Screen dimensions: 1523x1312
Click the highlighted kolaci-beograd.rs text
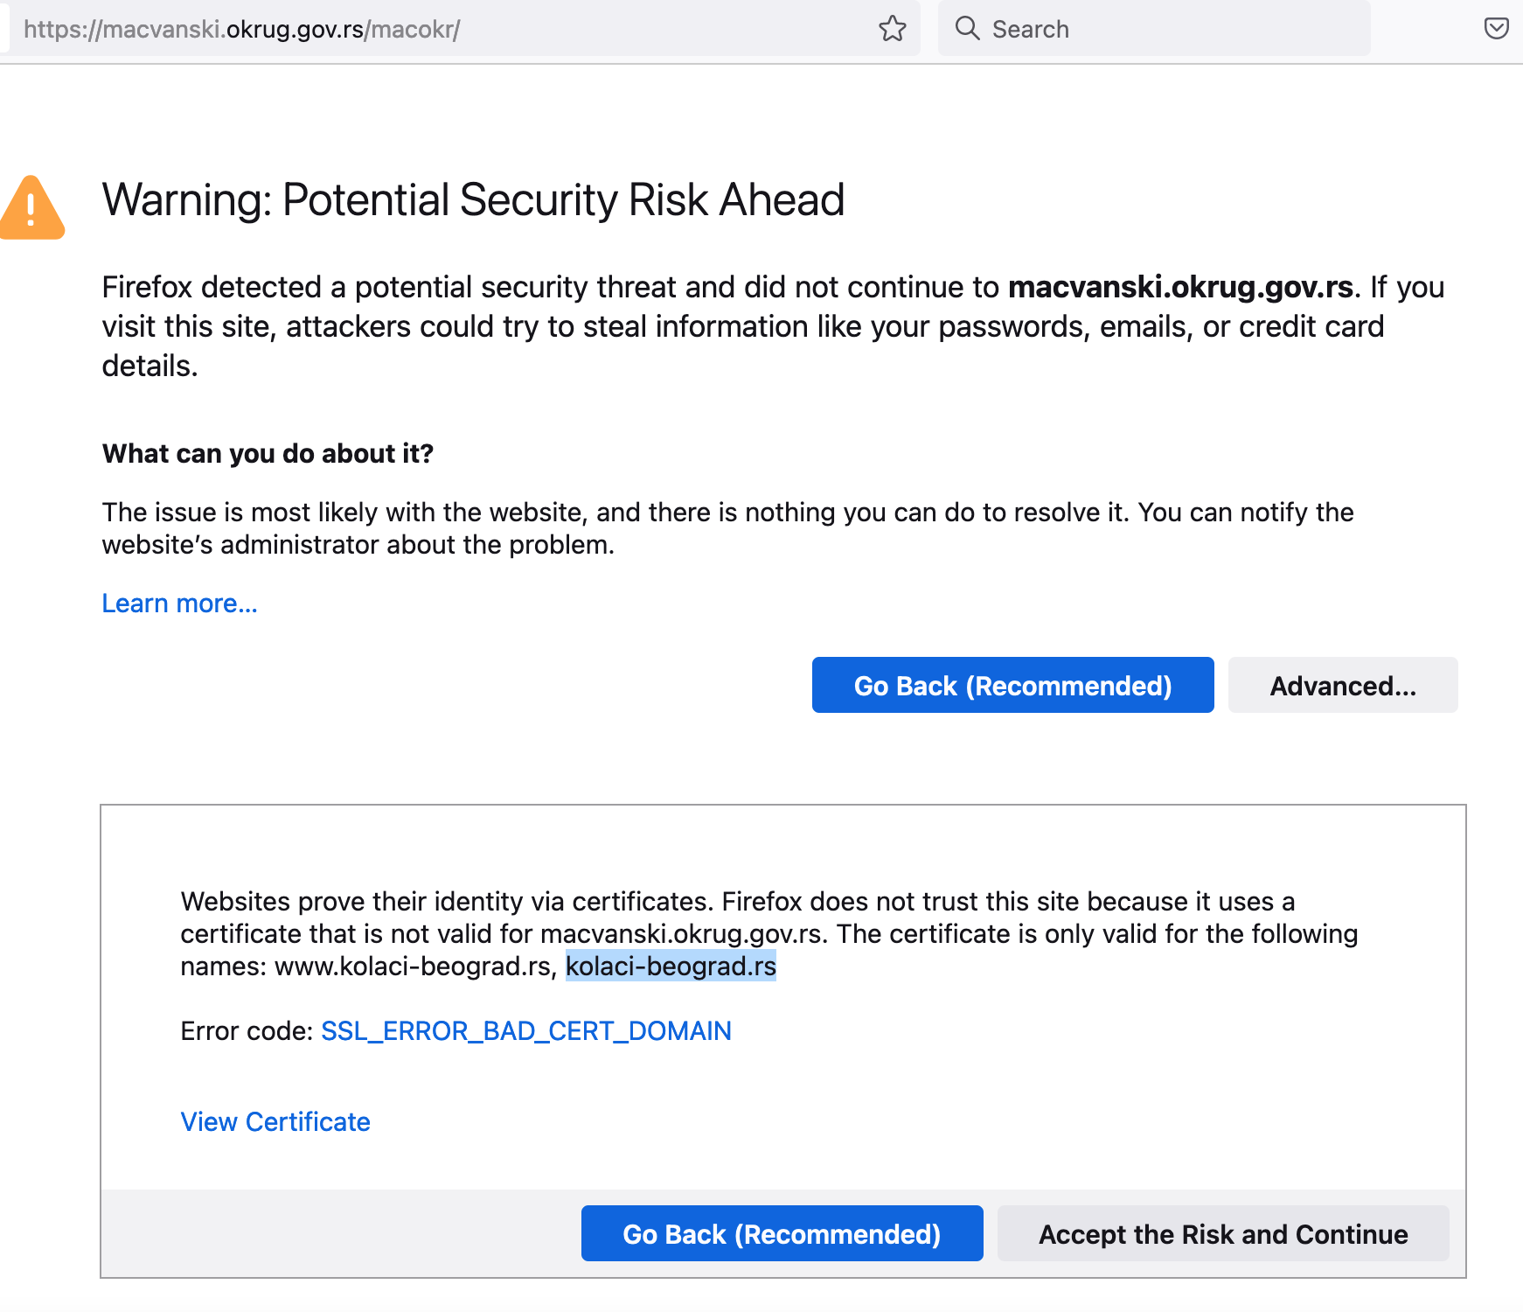pos(671,967)
